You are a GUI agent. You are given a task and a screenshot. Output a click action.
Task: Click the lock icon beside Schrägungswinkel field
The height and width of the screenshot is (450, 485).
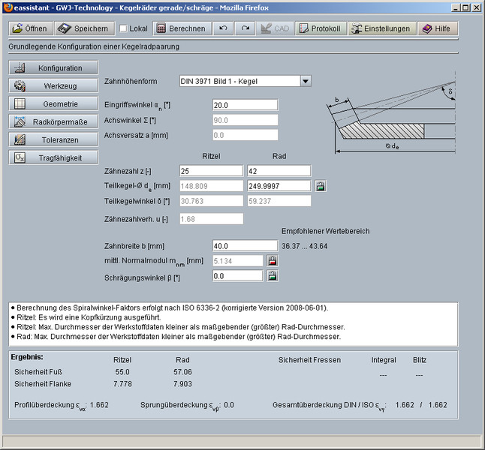coord(273,276)
